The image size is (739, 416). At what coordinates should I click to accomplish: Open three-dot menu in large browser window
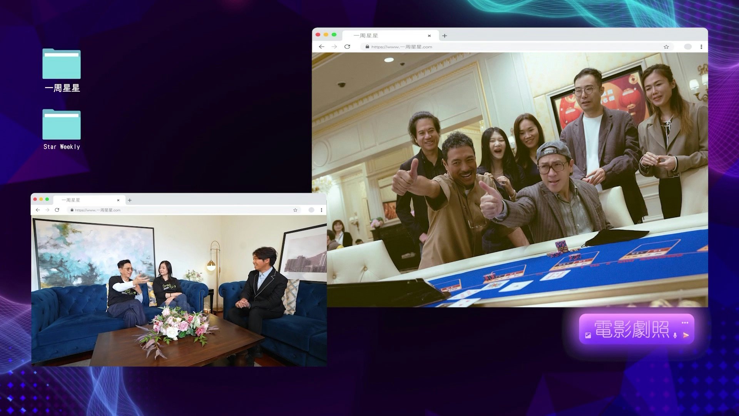[x=701, y=47]
